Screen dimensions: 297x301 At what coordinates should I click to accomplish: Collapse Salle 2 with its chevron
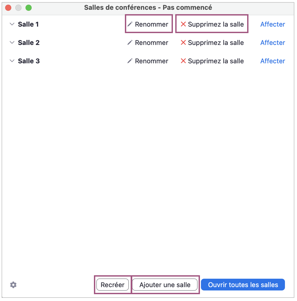click(x=12, y=43)
